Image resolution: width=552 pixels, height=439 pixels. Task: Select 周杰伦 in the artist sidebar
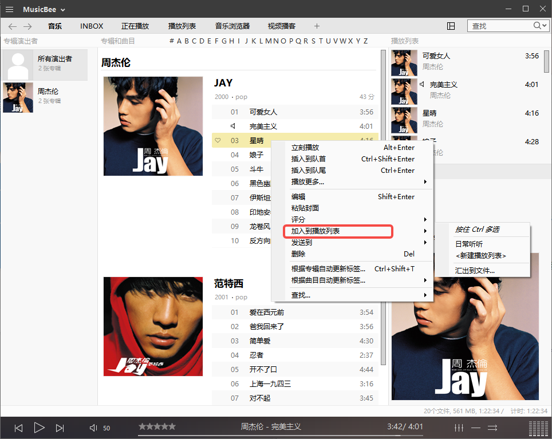(45, 97)
